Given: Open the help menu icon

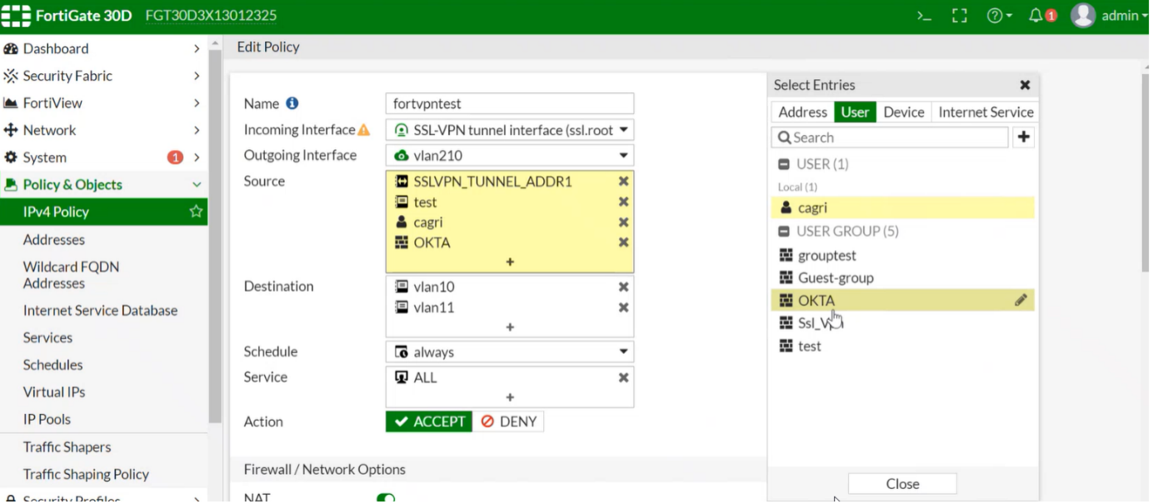Looking at the screenshot, I should coord(998,16).
